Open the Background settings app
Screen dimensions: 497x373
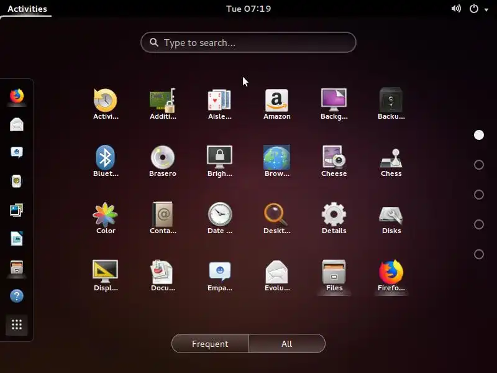334,104
